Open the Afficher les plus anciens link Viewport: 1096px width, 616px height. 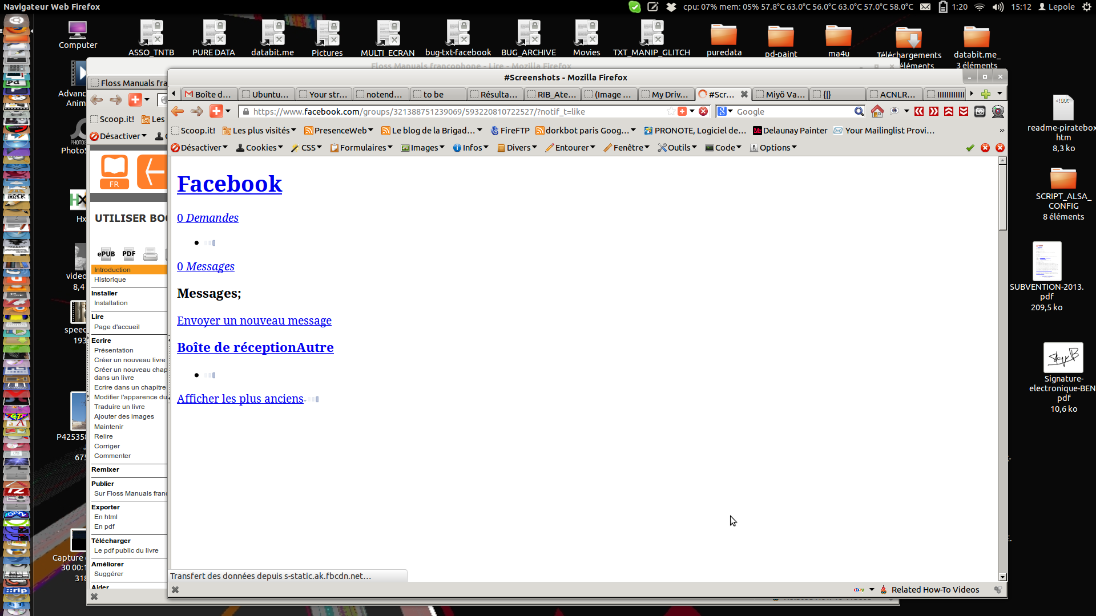(x=240, y=399)
